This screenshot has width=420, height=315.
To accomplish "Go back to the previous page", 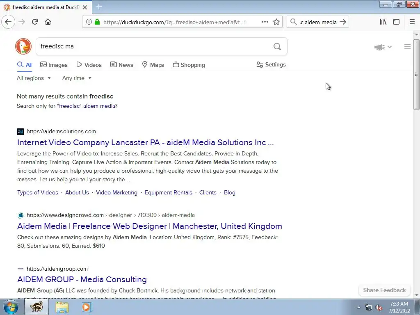I will pos(8,22).
